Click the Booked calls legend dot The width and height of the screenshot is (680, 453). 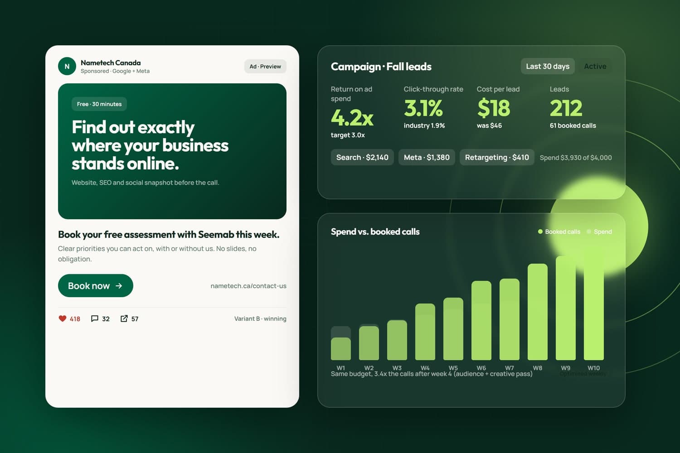pos(540,231)
